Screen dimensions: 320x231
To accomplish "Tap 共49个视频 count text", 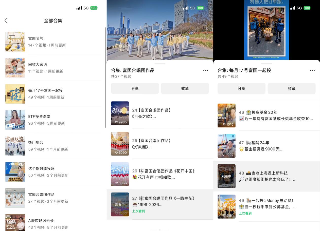I will coord(228,76).
